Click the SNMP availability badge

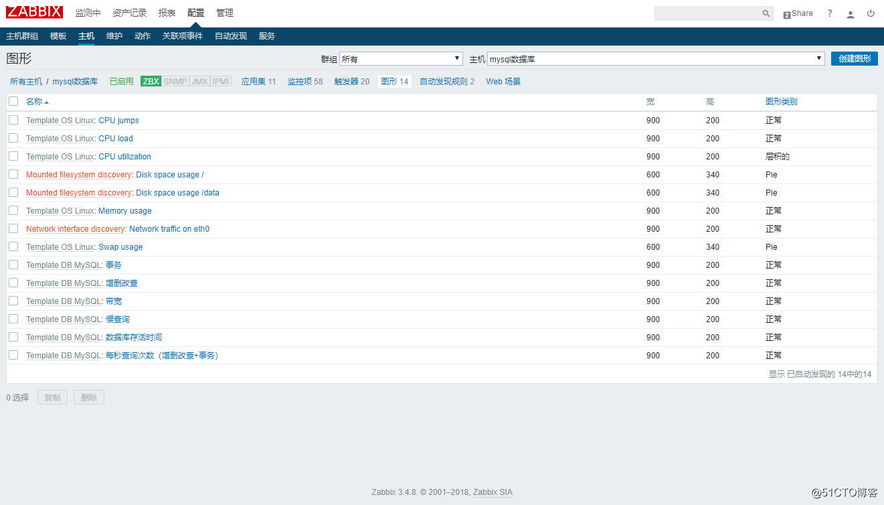point(175,81)
